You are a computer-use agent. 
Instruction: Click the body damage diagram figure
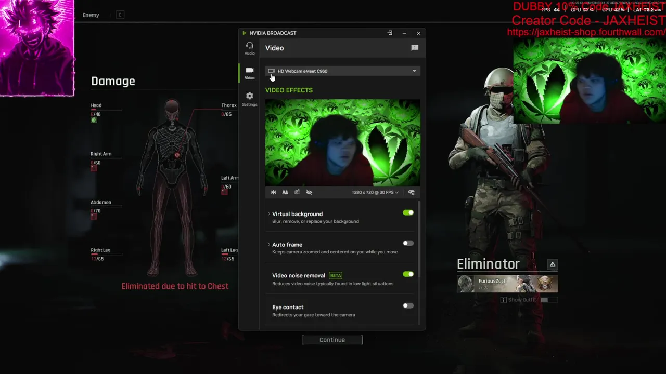coord(172,187)
